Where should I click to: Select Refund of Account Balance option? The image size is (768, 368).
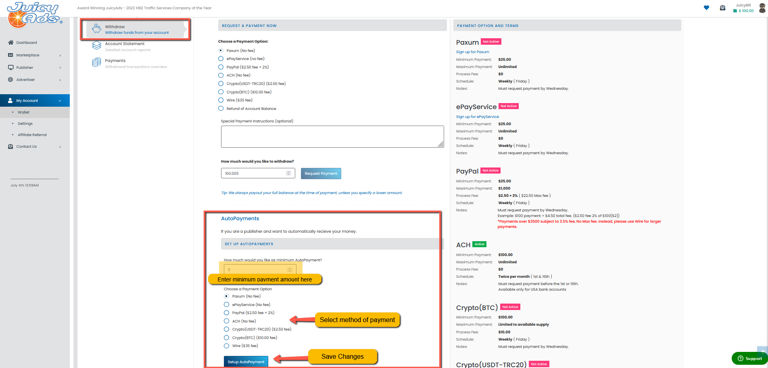click(x=221, y=108)
